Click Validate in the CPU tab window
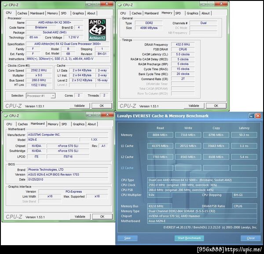The image size is (264, 254). click(80, 106)
